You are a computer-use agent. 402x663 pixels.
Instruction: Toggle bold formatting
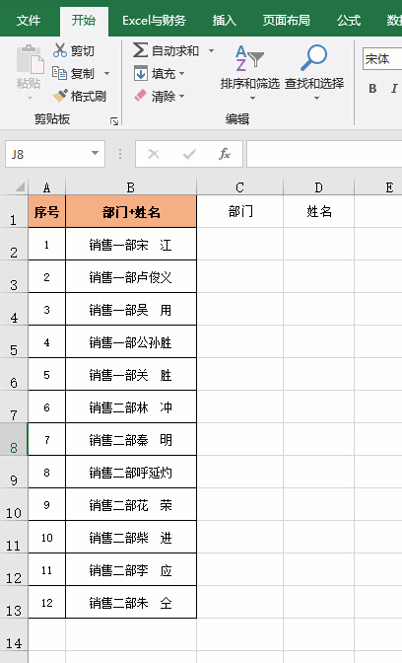tap(372, 89)
